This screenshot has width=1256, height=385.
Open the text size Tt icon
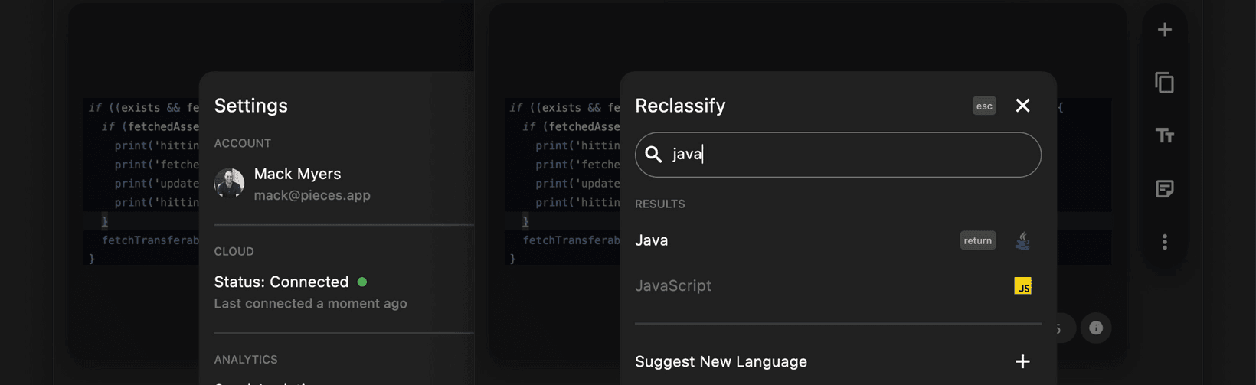click(x=1164, y=135)
